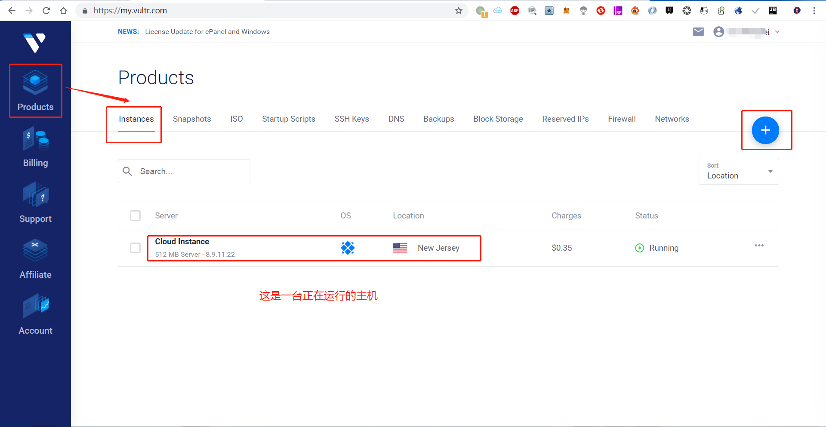
Task: Switch to the Startup Scripts tab
Action: 289,119
